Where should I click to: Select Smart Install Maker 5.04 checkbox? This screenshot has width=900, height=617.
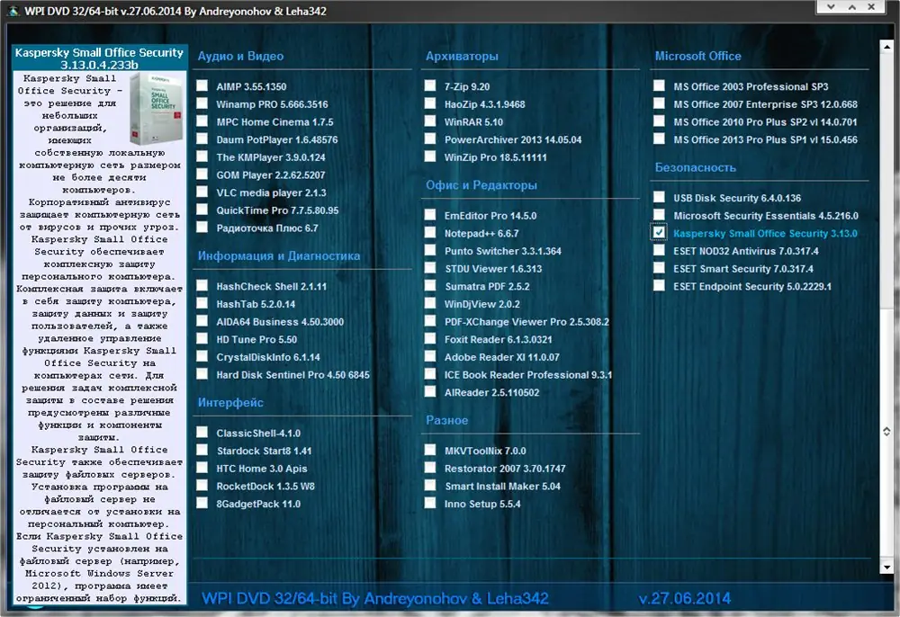[x=430, y=486]
